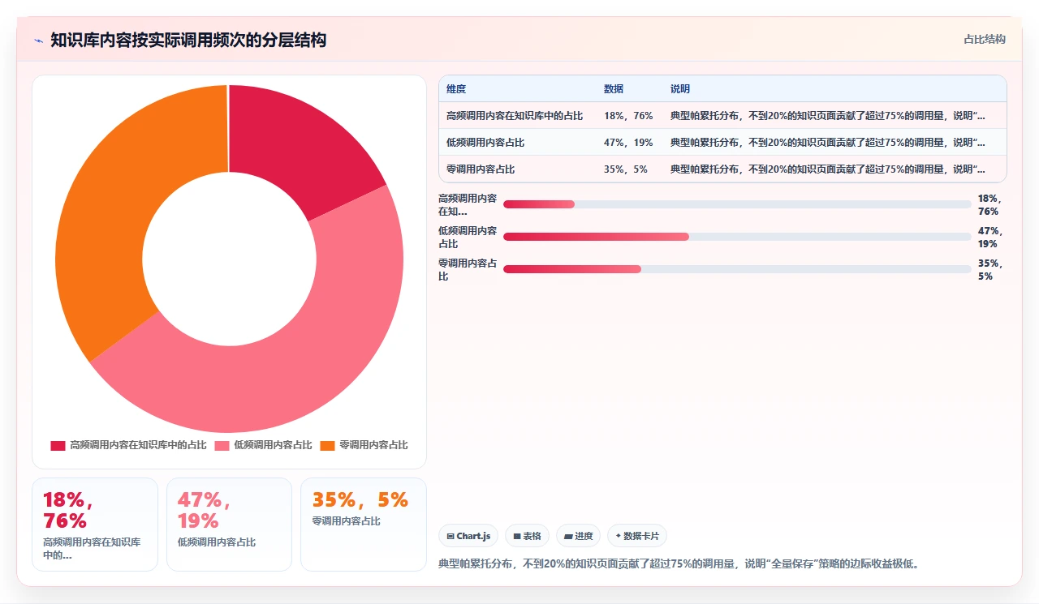The height and width of the screenshot is (604, 1039).
Task: Select the 数据卡片 tag
Action: 637,536
